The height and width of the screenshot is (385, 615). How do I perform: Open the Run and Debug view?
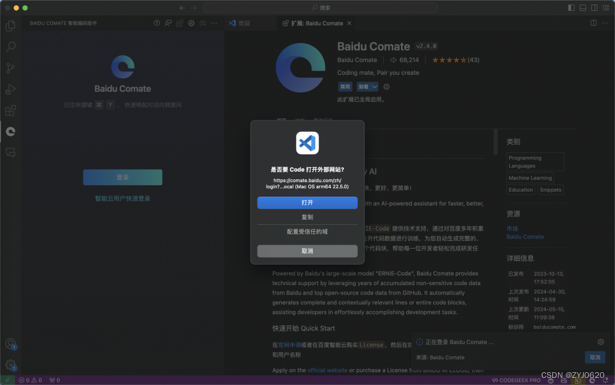pyautogui.click(x=11, y=90)
